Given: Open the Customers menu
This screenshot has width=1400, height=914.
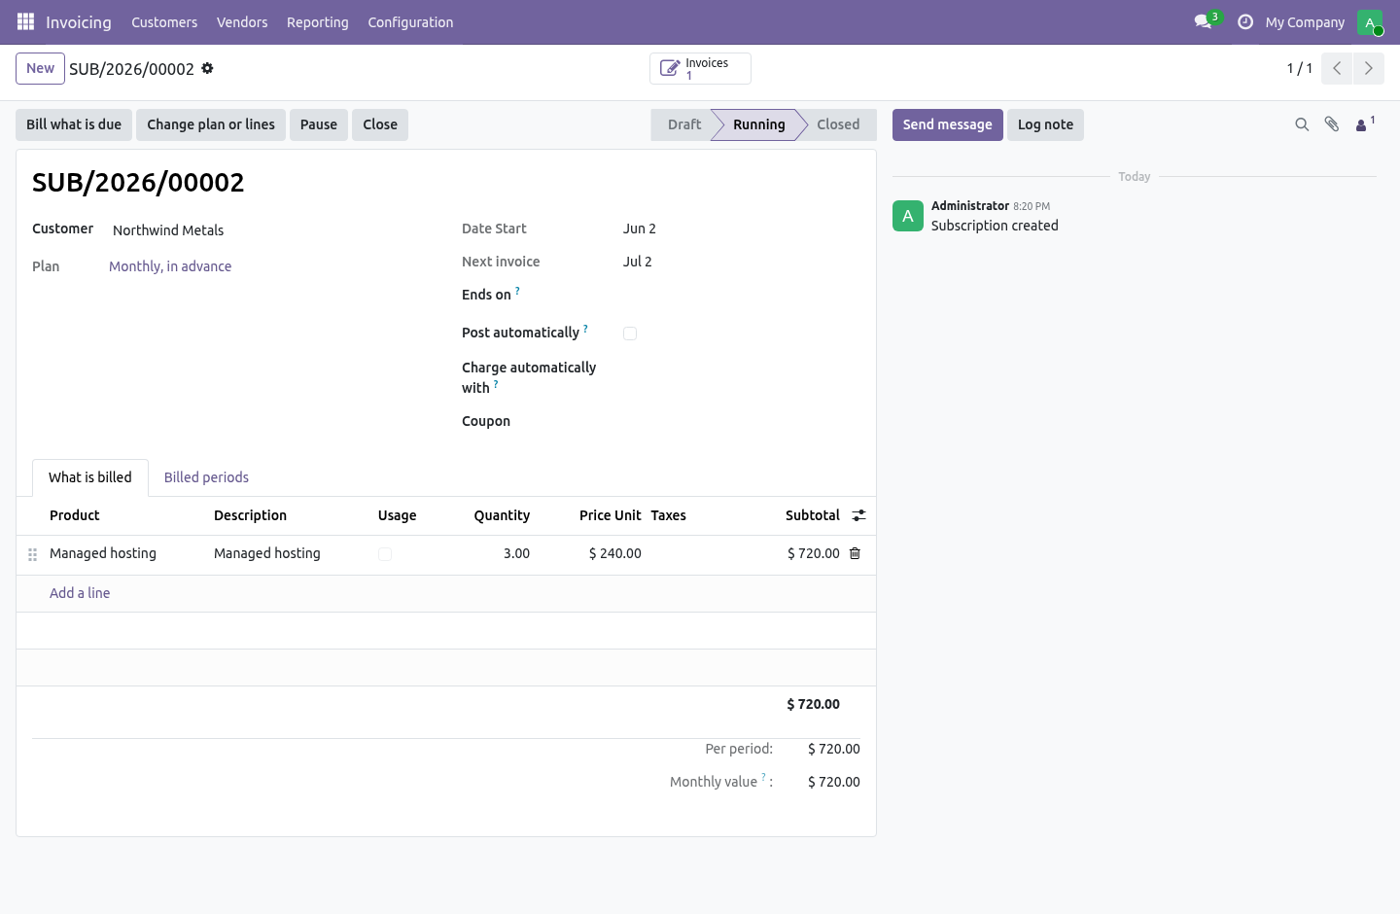Looking at the screenshot, I should (164, 21).
